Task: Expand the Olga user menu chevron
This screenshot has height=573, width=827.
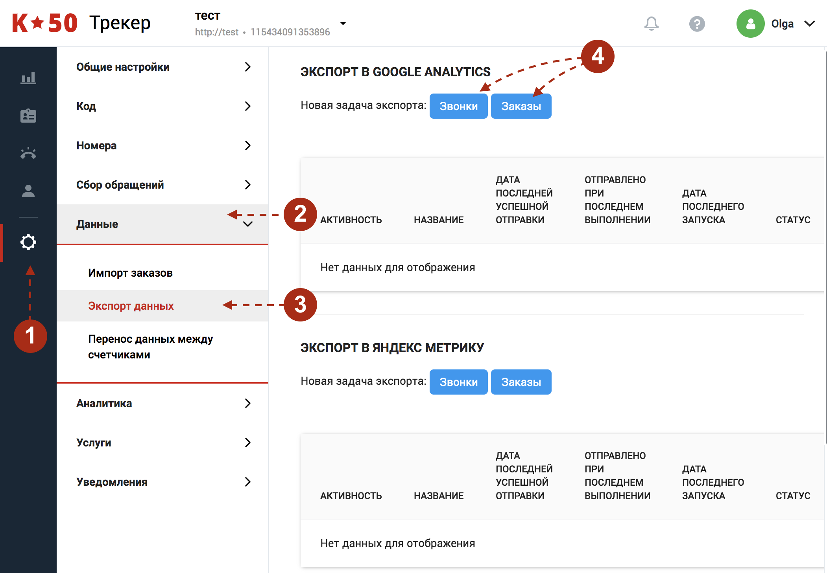Action: point(810,24)
